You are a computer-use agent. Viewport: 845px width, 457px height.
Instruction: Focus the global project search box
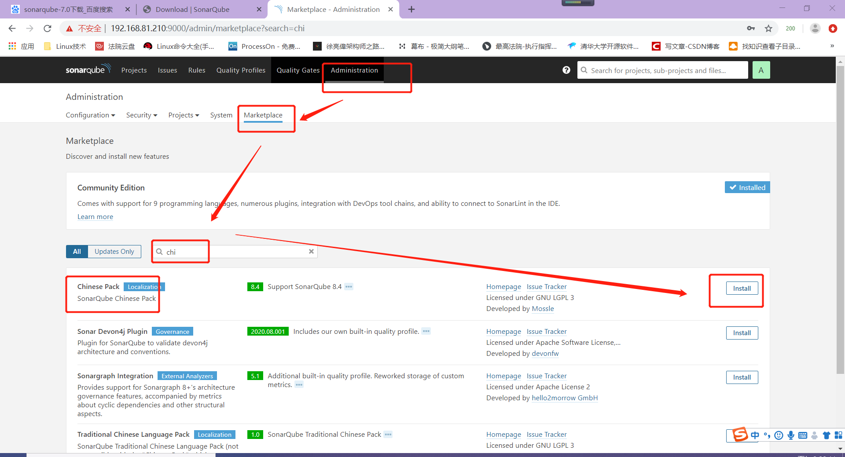(662, 70)
